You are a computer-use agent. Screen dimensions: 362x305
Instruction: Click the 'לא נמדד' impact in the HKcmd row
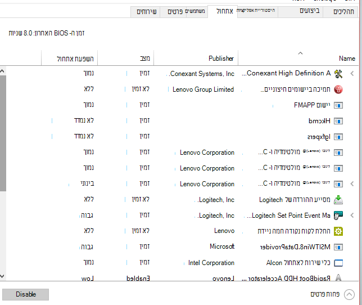84,120
